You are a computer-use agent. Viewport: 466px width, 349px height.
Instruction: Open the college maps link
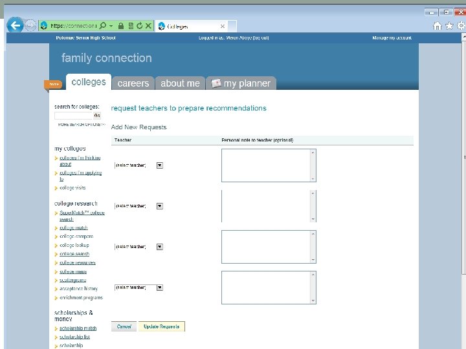point(73,271)
